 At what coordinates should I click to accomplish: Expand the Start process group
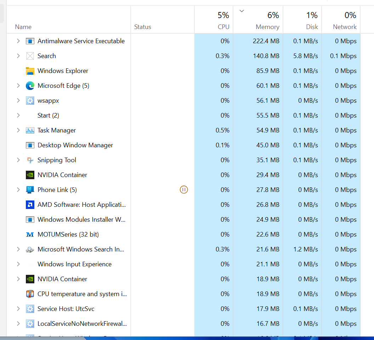tap(18, 115)
